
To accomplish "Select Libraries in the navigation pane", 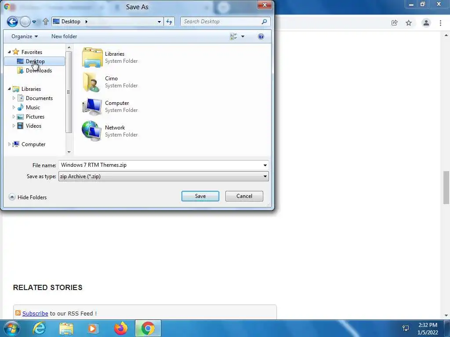I will click(x=31, y=89).
